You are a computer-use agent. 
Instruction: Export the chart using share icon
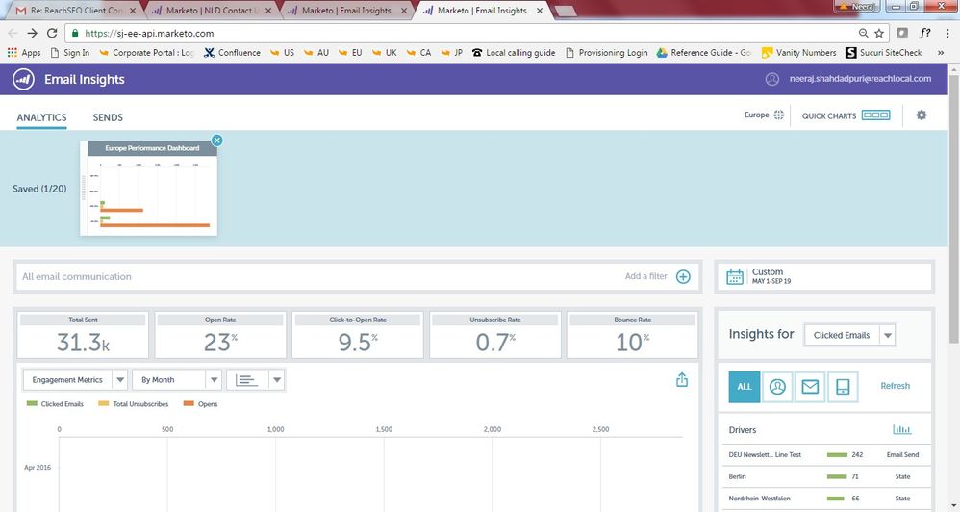[x=682, y=380]
